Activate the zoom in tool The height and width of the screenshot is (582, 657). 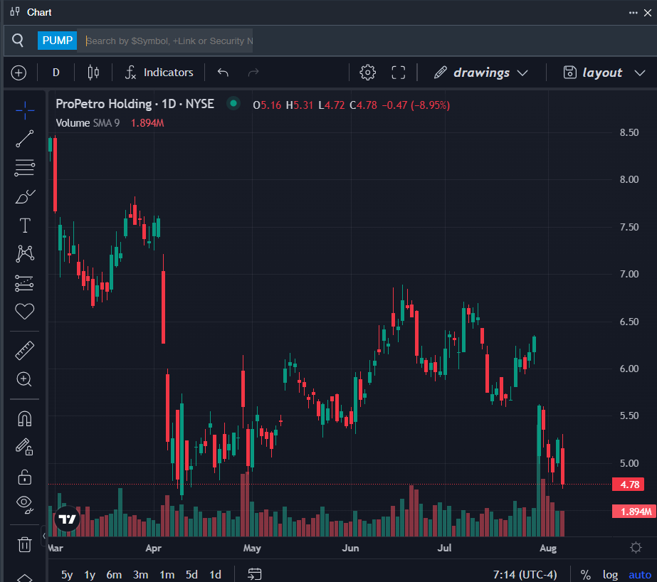coord(24,379)
